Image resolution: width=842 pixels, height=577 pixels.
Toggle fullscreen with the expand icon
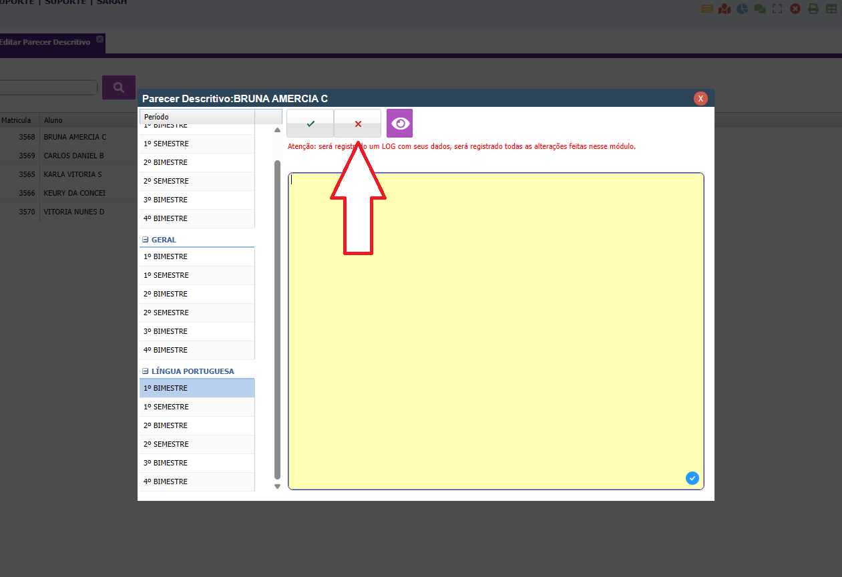777,9
